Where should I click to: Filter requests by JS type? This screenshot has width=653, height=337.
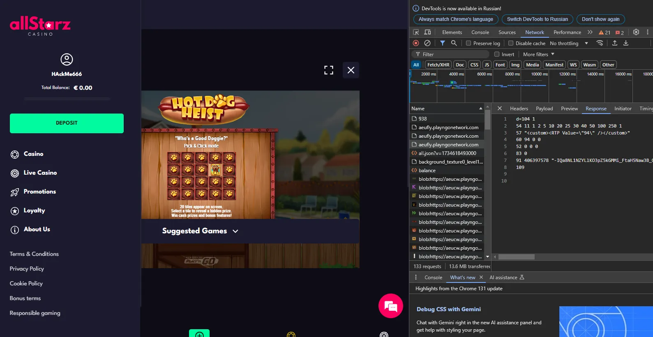click(487, 65)
